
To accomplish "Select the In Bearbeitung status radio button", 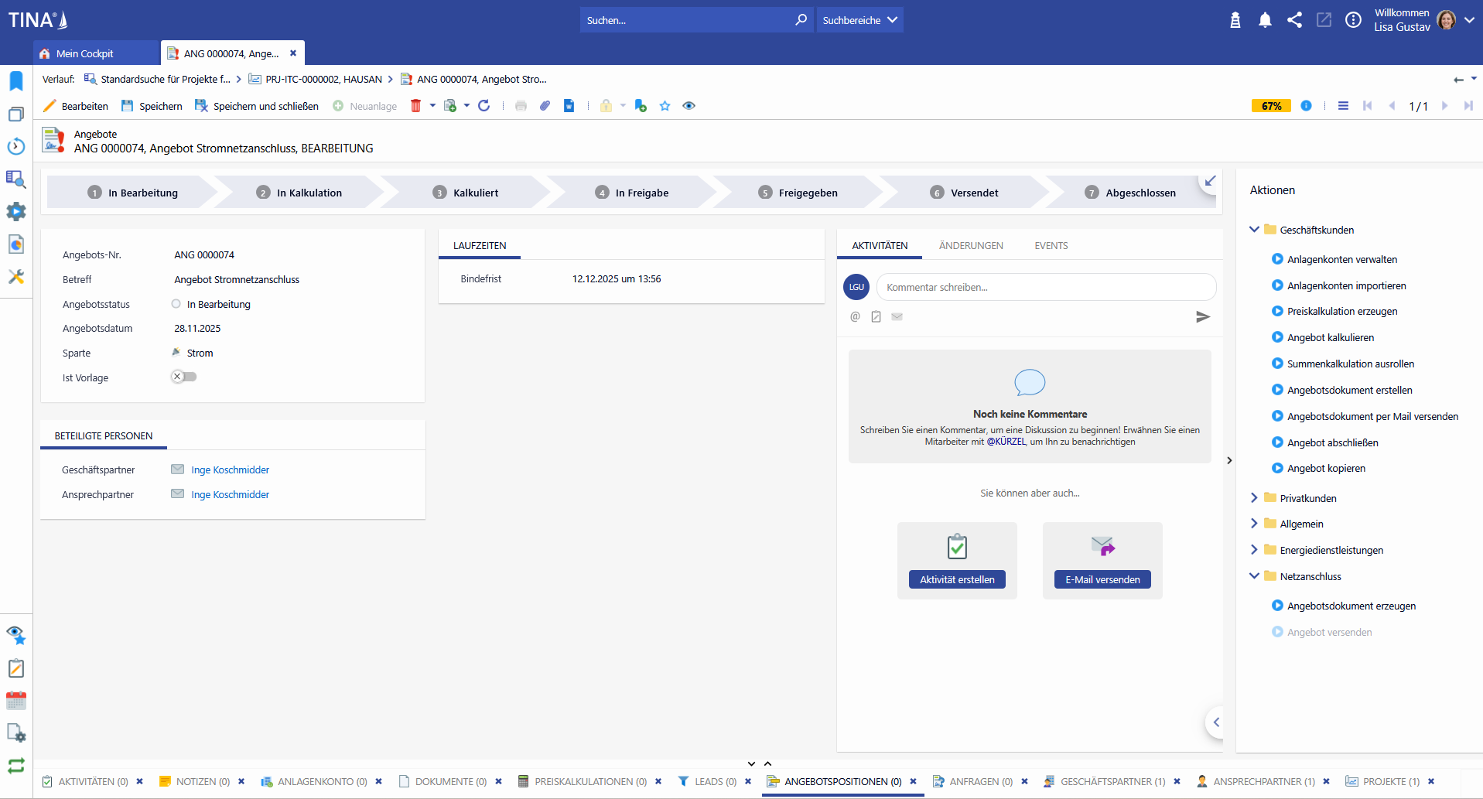I will pyautogui.click(x=176, y=304).
